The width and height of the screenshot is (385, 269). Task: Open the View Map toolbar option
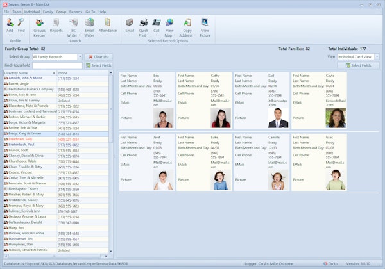(170, 23)
